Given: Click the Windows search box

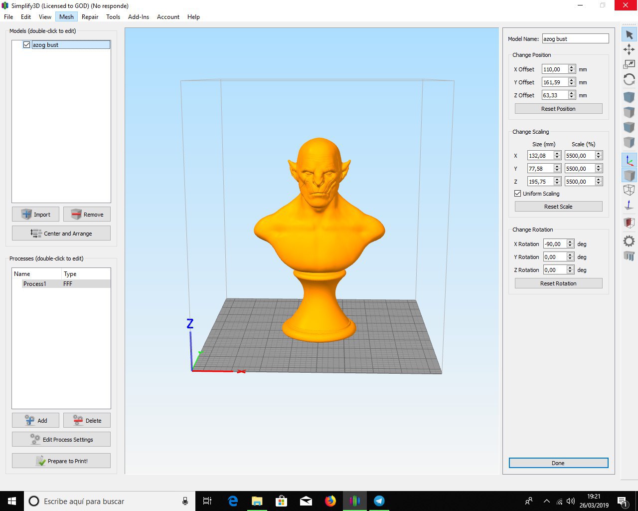Looking at the screenshot, I should click(110, 501).
